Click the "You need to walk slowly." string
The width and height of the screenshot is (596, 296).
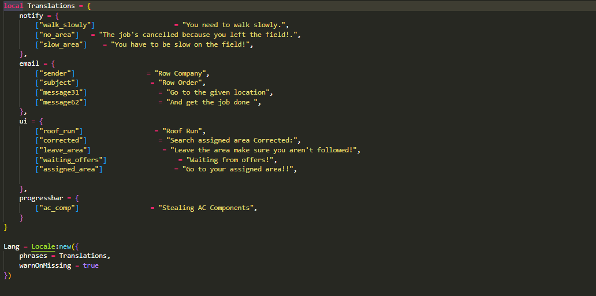(x=235, y=25)
